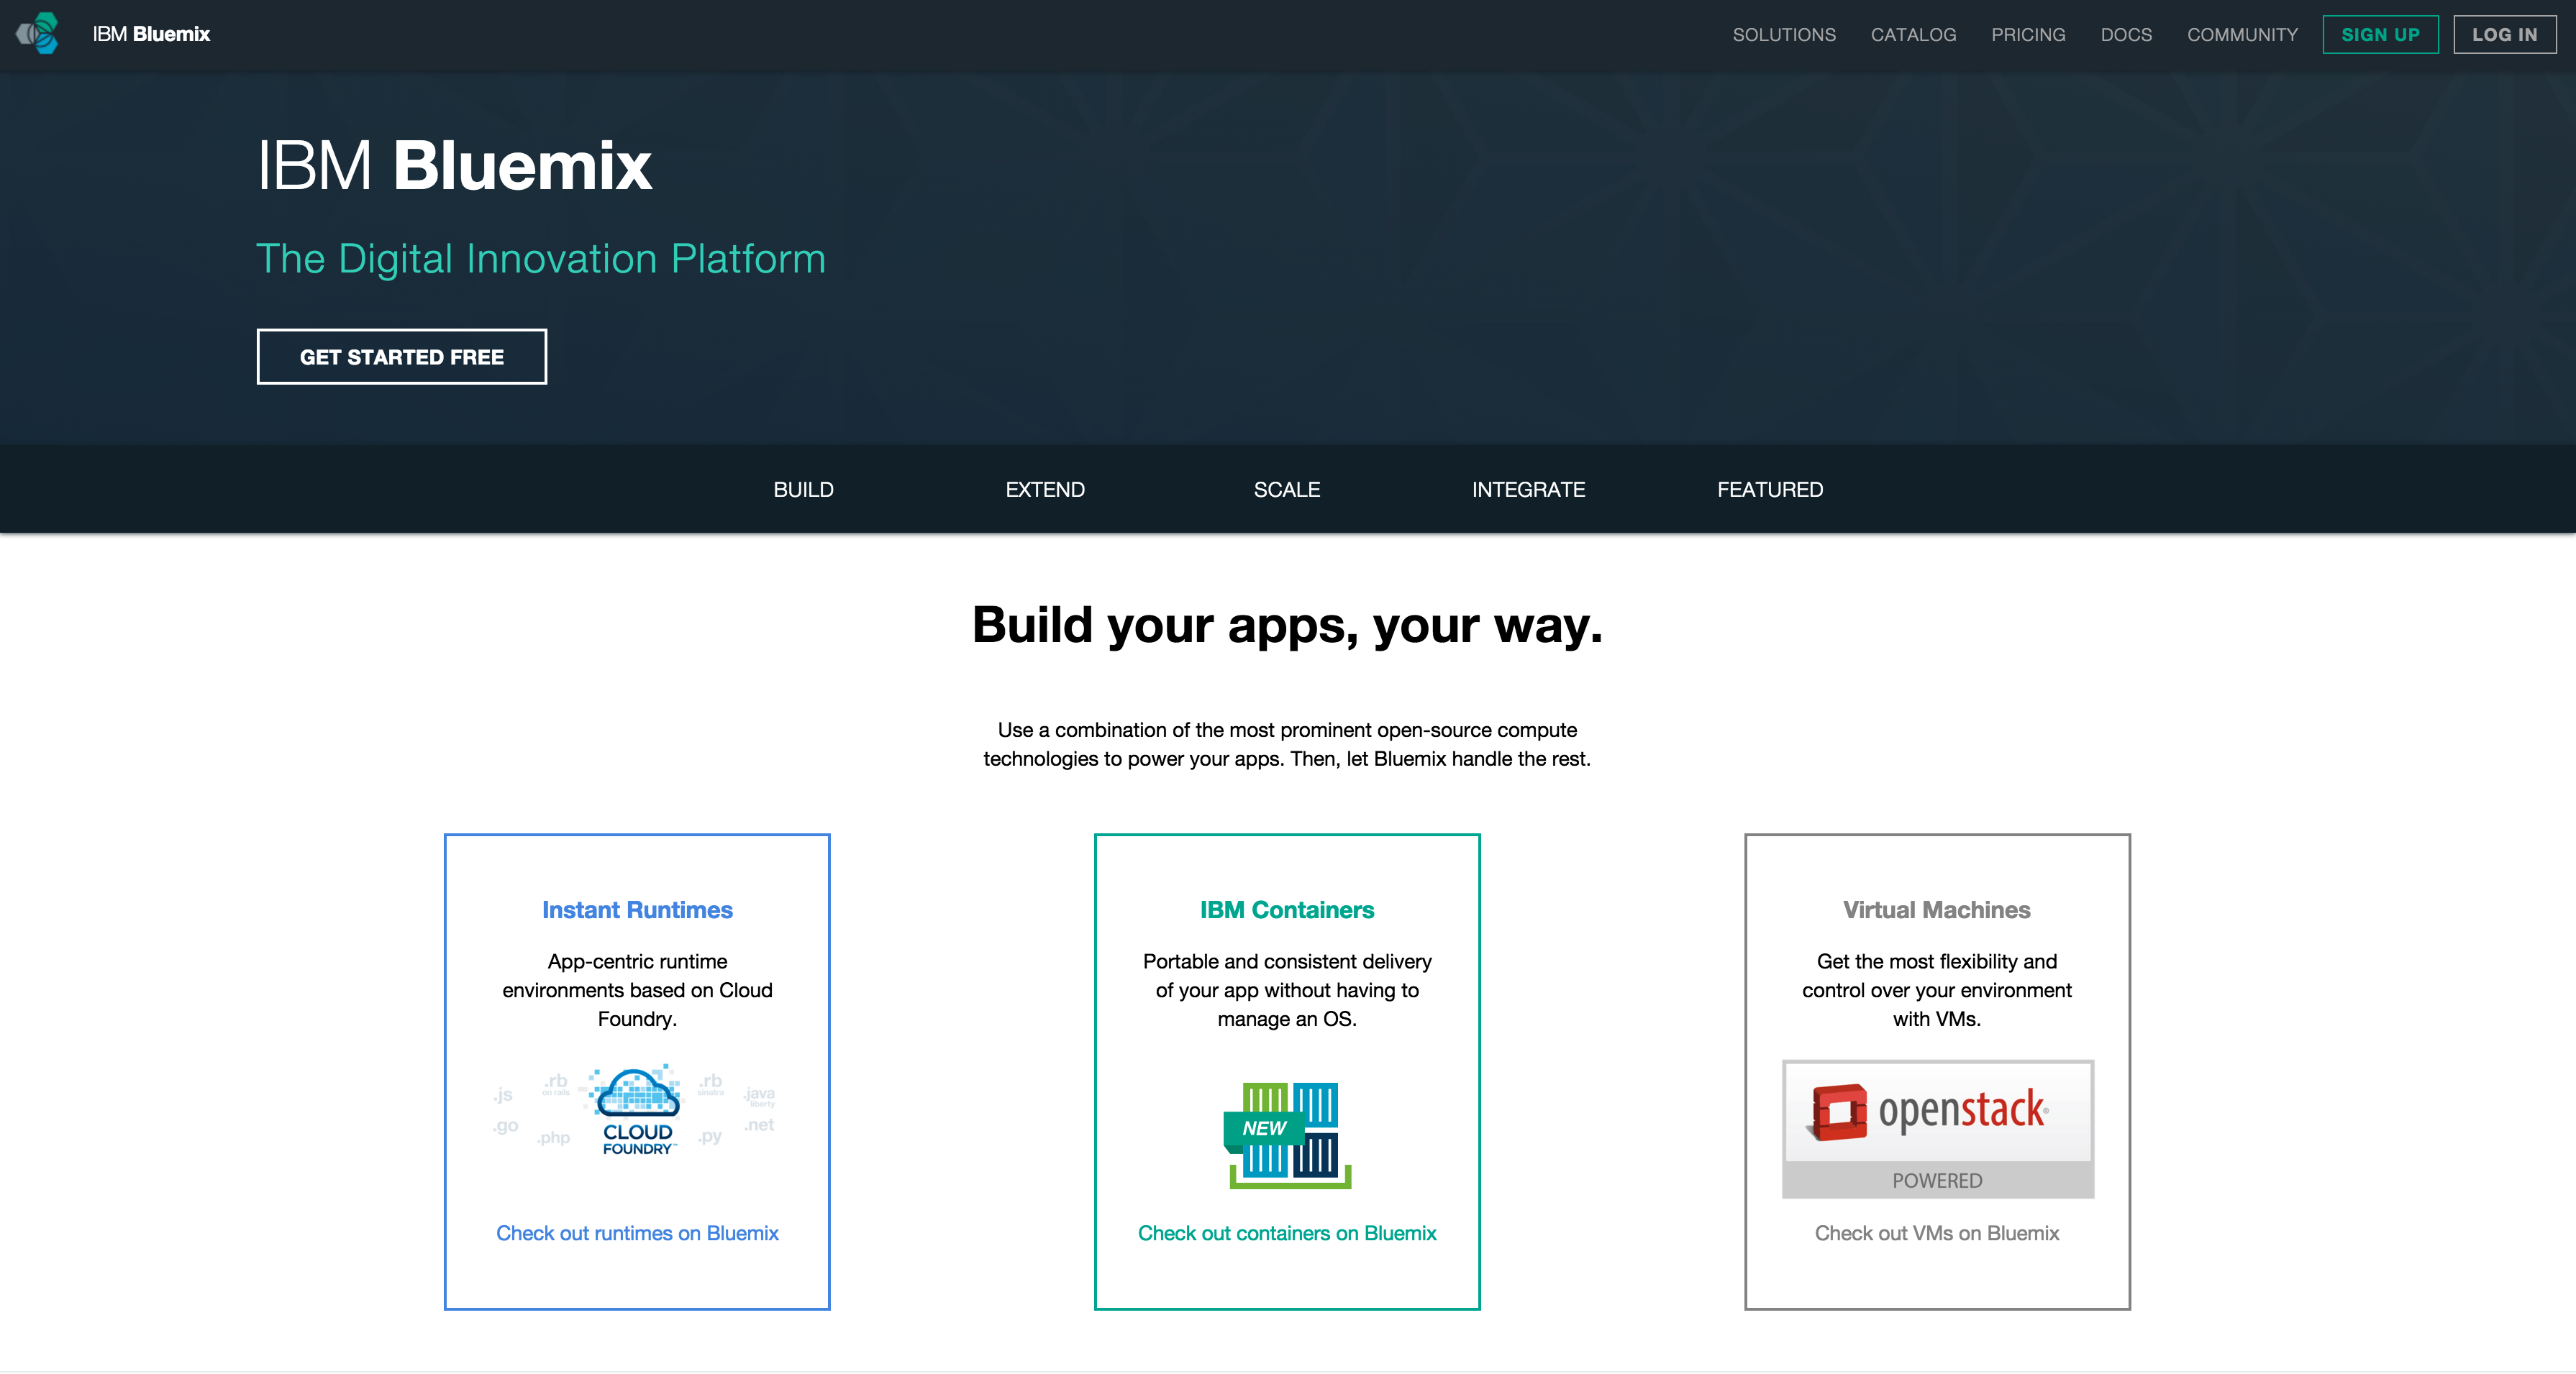Screen dimensions: 2576x1374
Task: Select the Extend tab
Action: (1045, 490)
